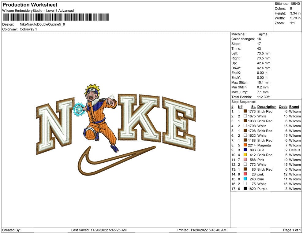Click the stitch count 1622 in row 6
The image size is (303, 233).
[x=252, y=135]
